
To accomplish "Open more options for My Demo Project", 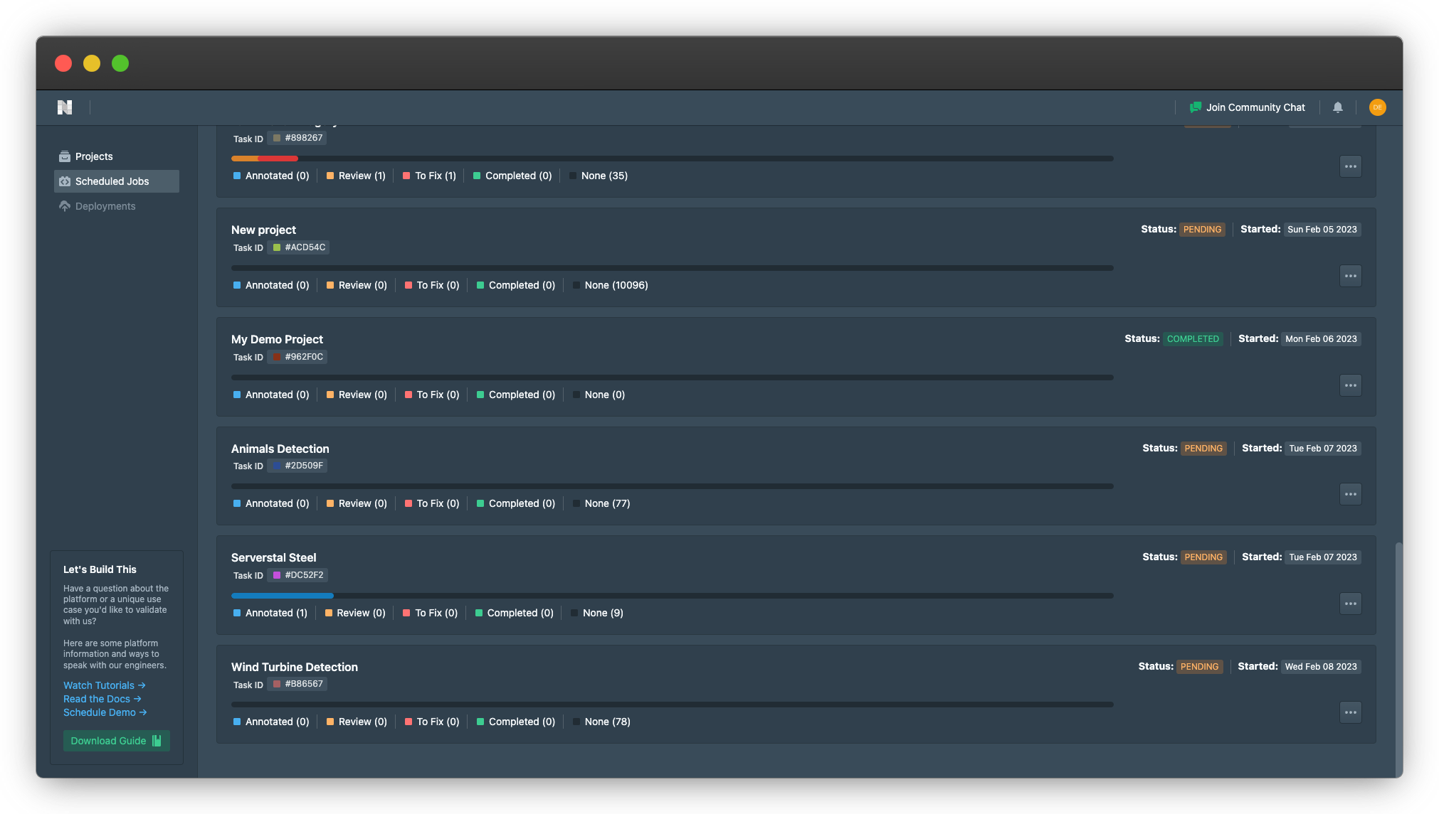I will [1351, 385].
